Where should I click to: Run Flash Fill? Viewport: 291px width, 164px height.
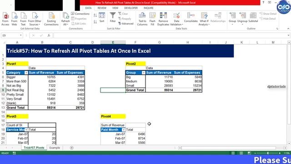[x=152, y=19]
